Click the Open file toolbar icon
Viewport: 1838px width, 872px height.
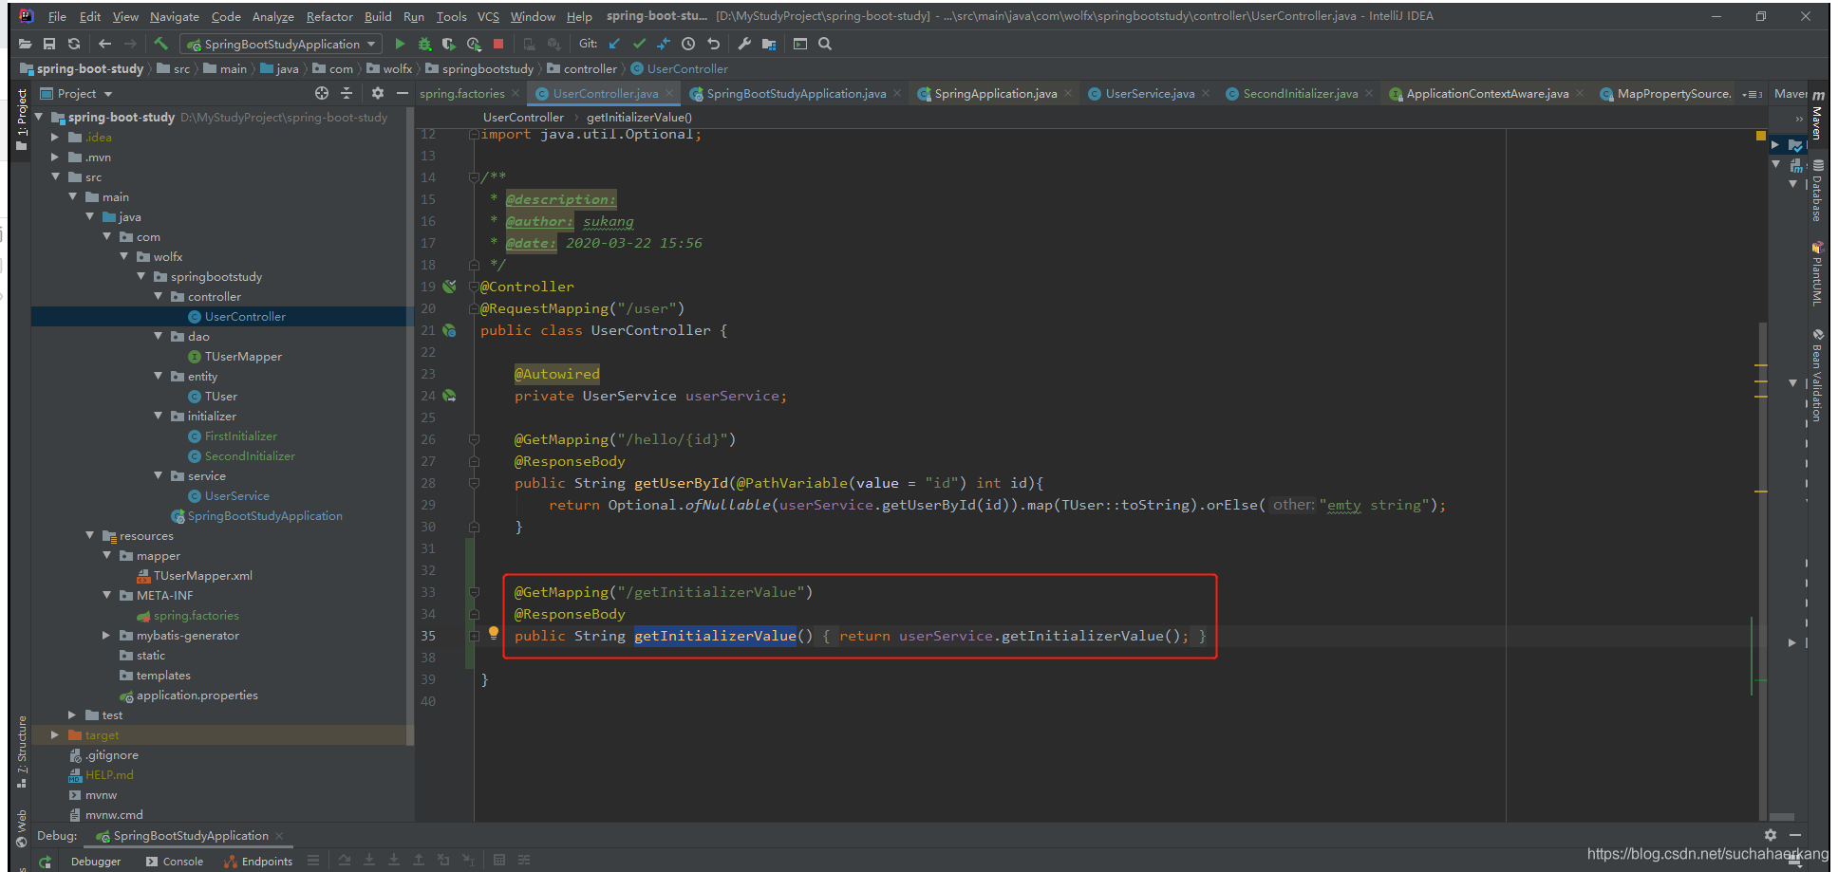coord(25,44)
